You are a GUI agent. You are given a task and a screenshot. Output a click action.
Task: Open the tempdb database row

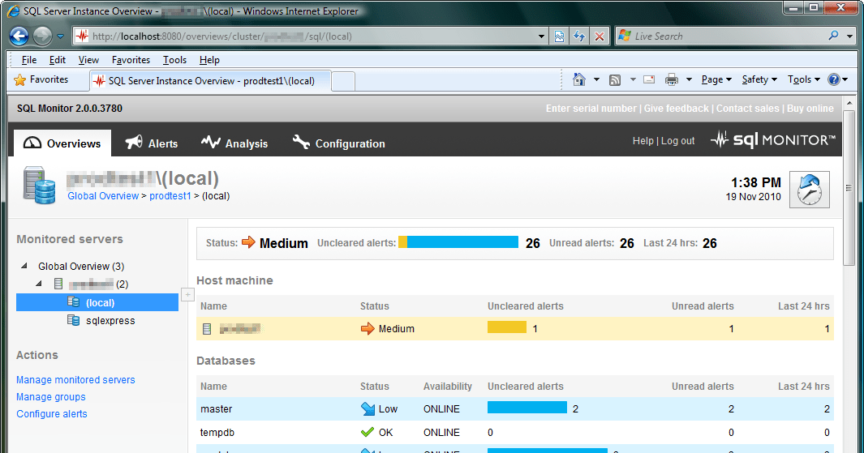[x=514, y=432]
